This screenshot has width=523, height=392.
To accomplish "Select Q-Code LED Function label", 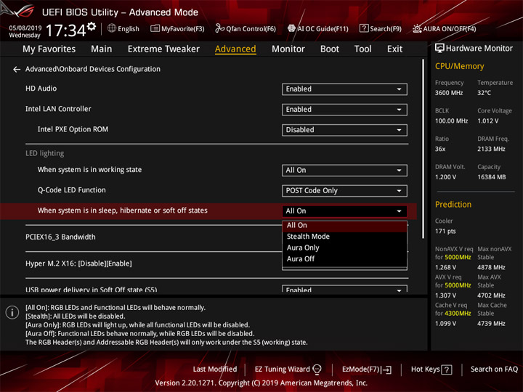I will [x=71, y=190].
